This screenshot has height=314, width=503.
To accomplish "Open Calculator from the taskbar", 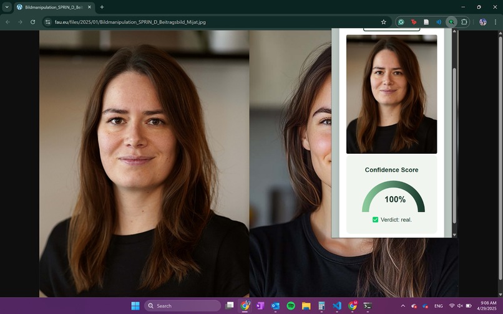I will [x=321, y=306].
